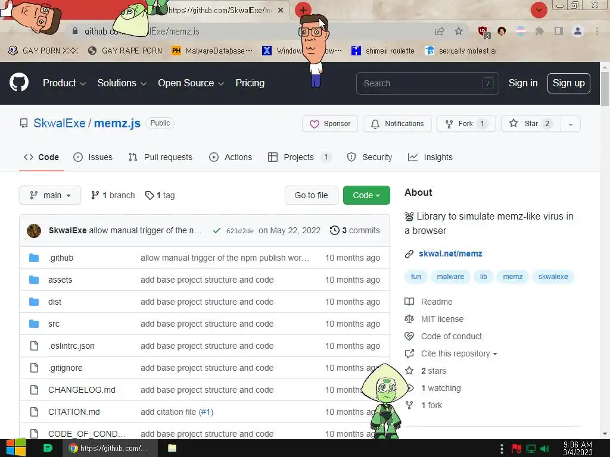The width and height of the screenshot is (610, 457).
Task: Switch to the Security tab
Action: (x=369, y=157)
